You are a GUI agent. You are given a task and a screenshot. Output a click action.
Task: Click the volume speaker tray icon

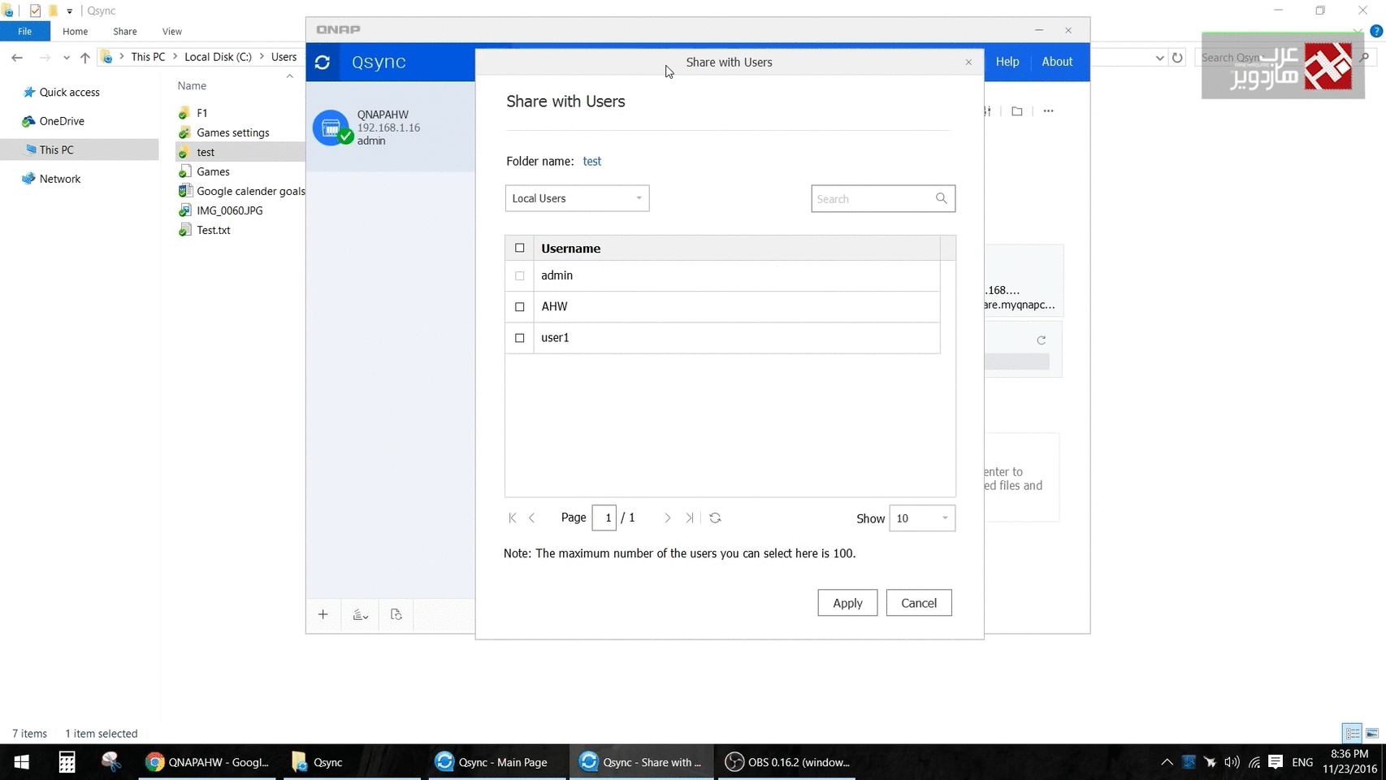(x=1232, y=762)
